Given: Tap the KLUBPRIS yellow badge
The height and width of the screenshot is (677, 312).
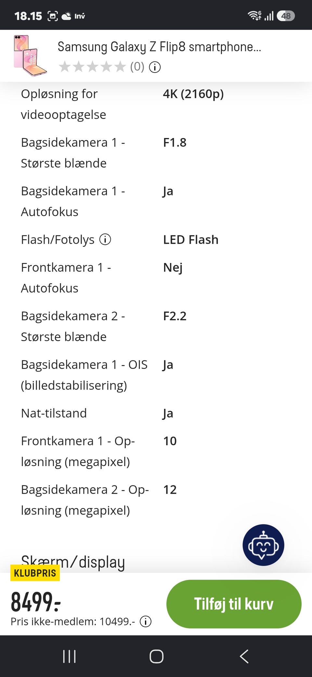Looking at the screenshot, I should (35, 573).
